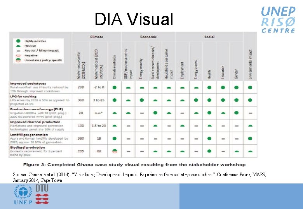This screenshot has width=303, height=209.
Task: Click the Employment column header
Action: click(x=182, y=70)
